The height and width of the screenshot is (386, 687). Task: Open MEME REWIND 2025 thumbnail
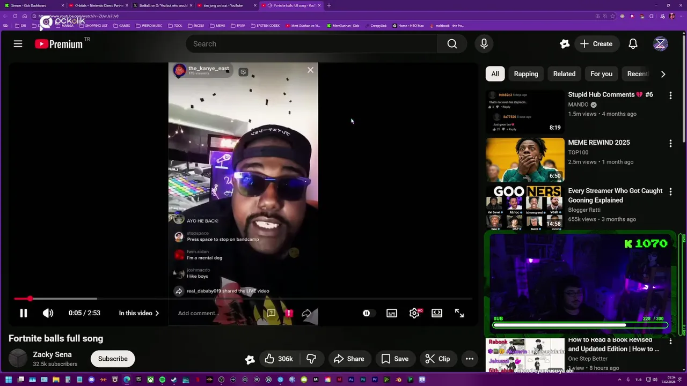(525, 160)
